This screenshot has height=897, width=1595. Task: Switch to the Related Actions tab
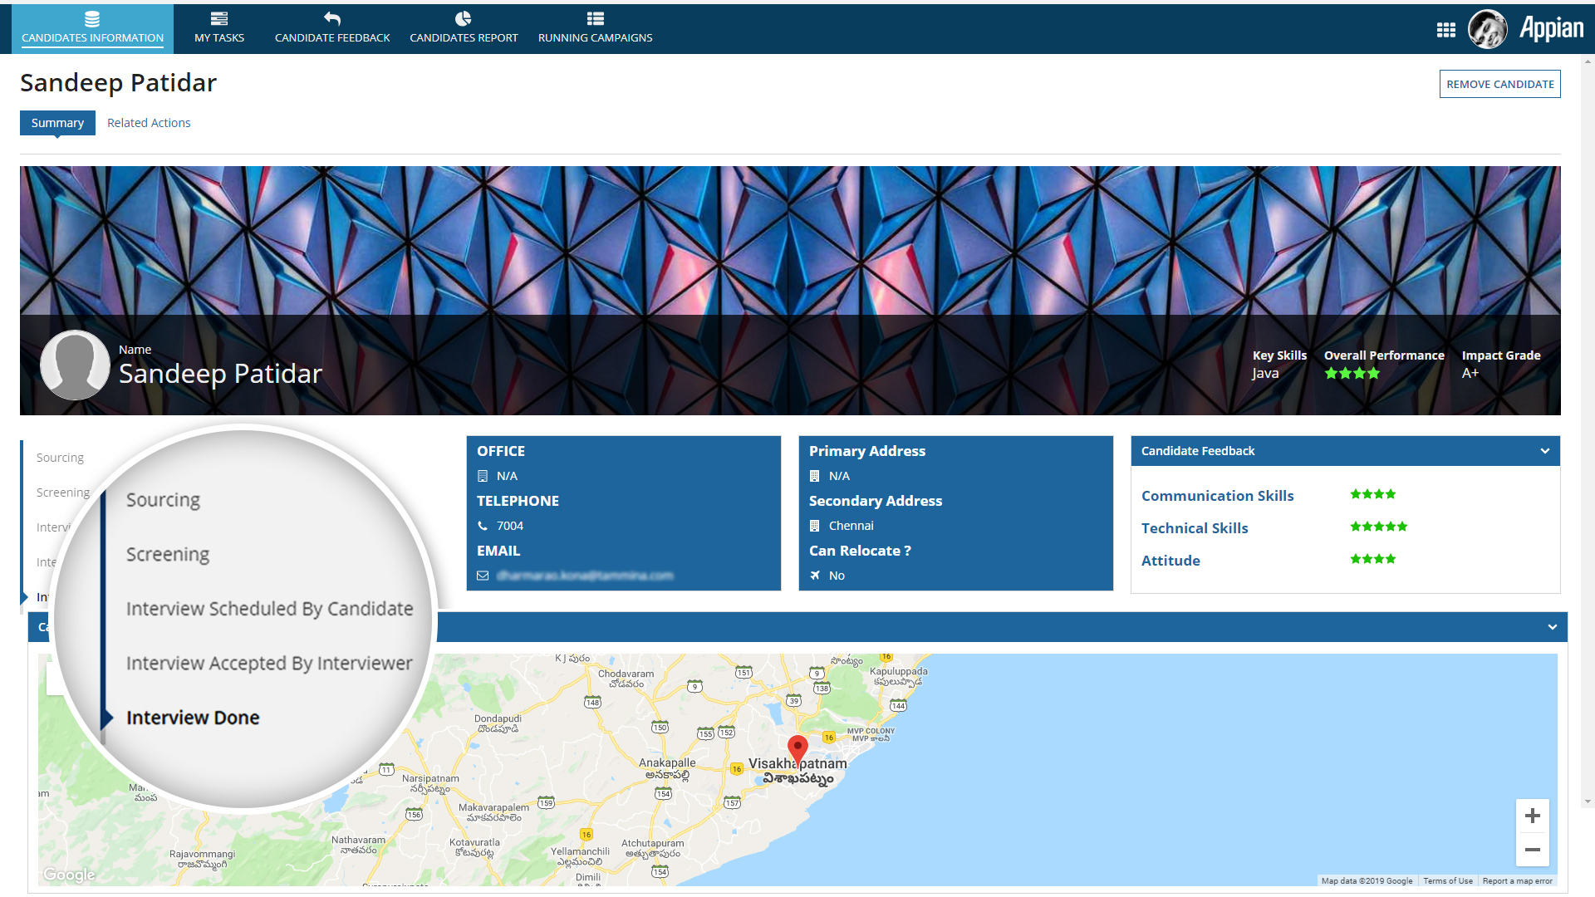pyautogui.click(x=149, y=123)
